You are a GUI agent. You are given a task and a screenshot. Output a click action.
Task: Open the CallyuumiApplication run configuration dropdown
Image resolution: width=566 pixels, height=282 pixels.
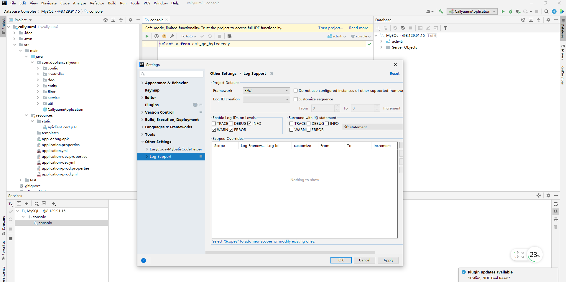point(472,11)
